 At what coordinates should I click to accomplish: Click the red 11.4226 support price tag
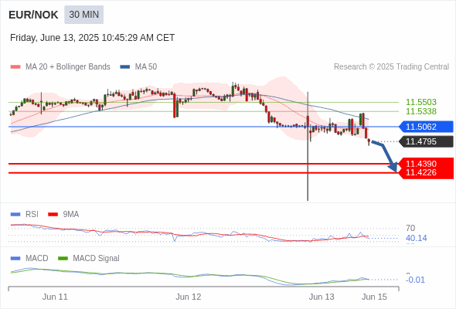tap(426, 173)
